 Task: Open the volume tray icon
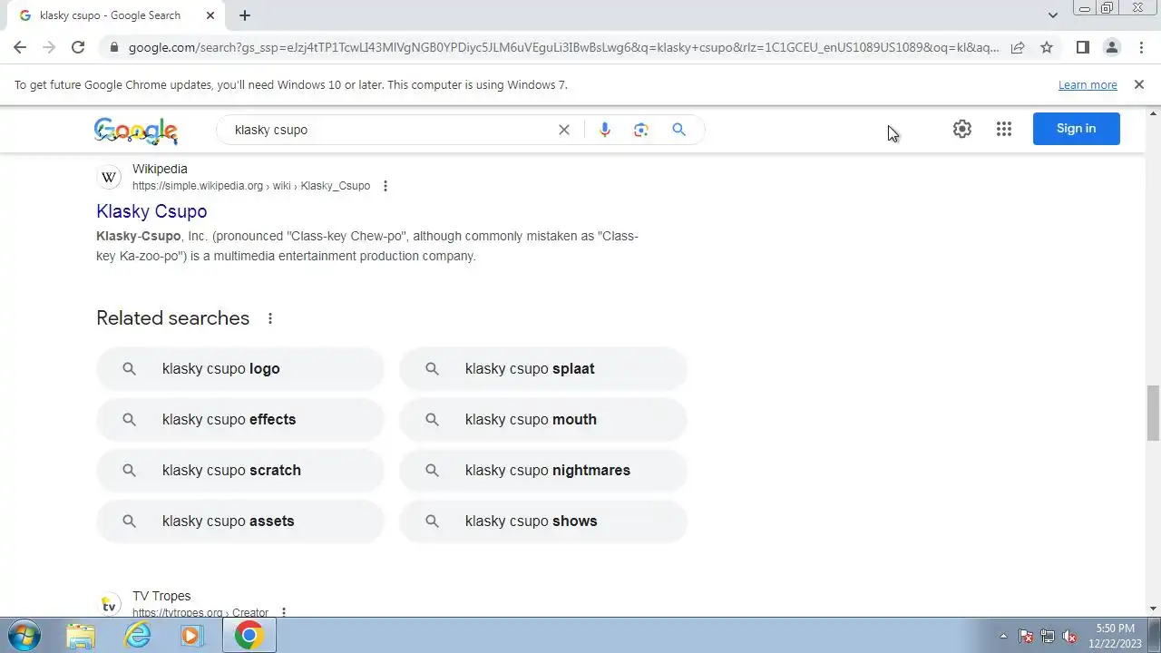(x=1070, y=637)
